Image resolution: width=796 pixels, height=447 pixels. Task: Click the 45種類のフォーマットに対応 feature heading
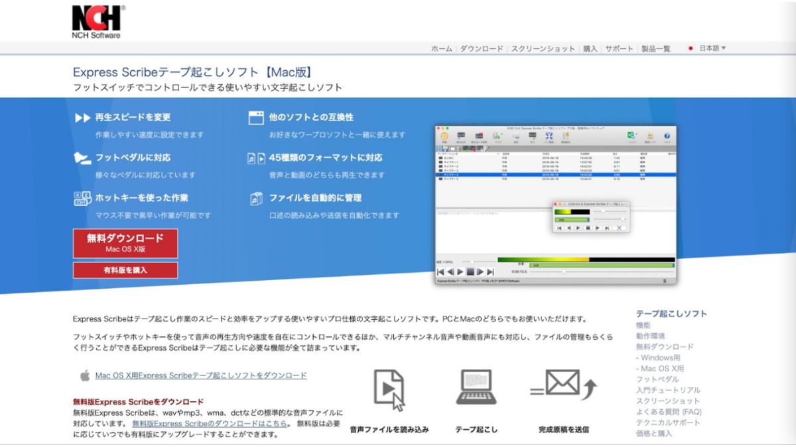326,158
